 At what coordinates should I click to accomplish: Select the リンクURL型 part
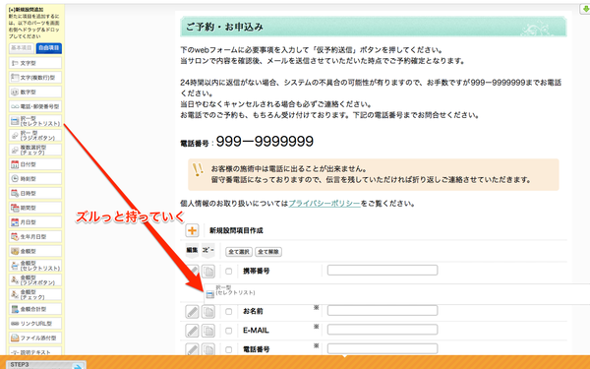pyautogui.click(x=35, y=324)
